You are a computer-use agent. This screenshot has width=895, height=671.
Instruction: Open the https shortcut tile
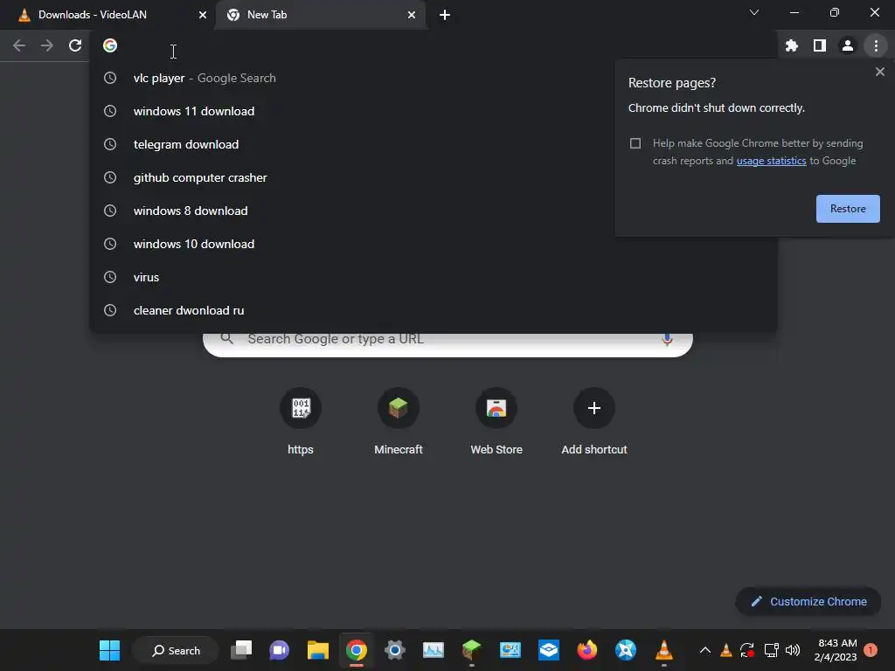point(301,422)
